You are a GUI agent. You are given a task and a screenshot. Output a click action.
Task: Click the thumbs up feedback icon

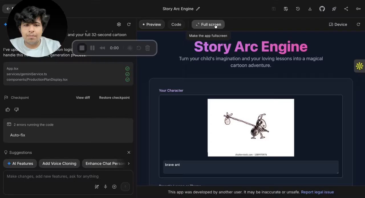[8, 110]
